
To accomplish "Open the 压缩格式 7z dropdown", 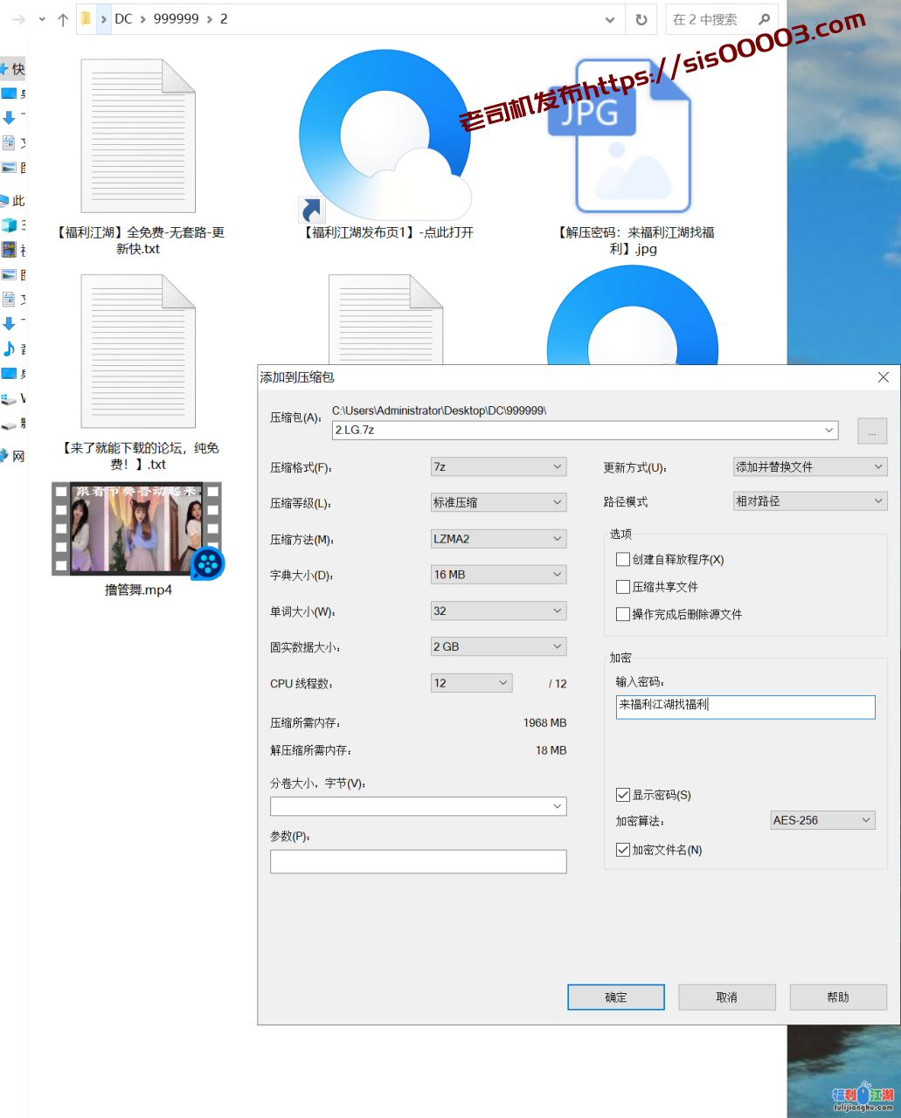I will (498, 467).
